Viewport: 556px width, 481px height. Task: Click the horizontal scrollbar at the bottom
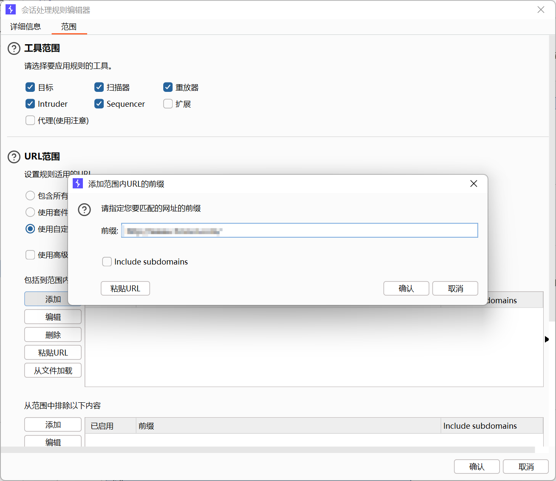(267, 450)
